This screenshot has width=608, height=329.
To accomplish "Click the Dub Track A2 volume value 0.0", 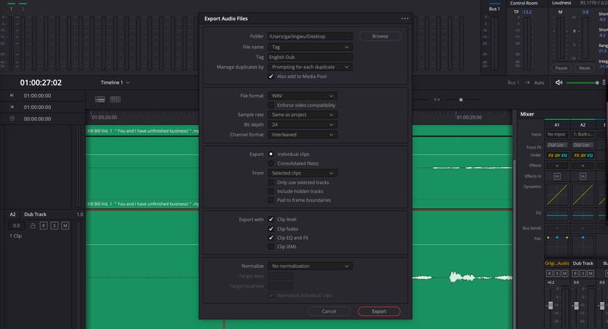I will 16,225.
